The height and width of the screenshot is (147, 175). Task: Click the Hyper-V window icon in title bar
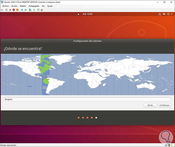pyautogui.click(x=2, y=2)
